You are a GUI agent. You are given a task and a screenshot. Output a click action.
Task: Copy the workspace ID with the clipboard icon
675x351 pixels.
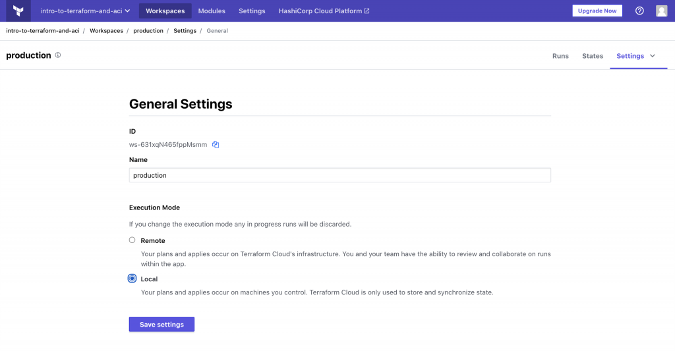216,145
